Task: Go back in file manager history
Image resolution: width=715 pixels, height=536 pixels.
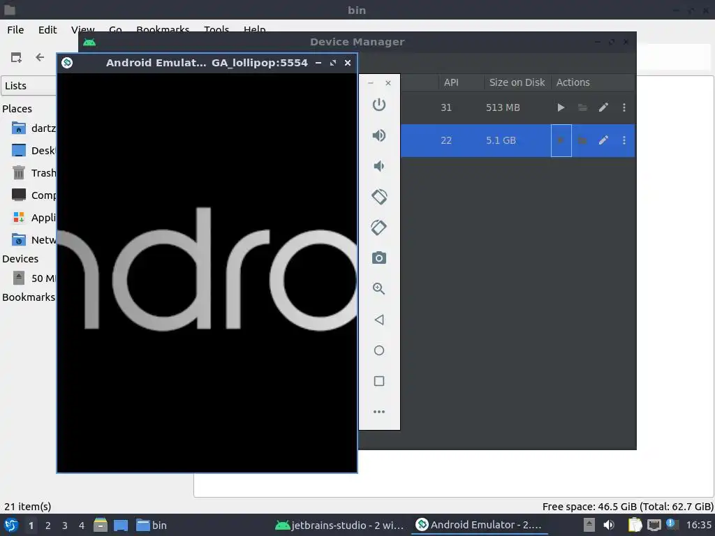Action: click(40, 57)
